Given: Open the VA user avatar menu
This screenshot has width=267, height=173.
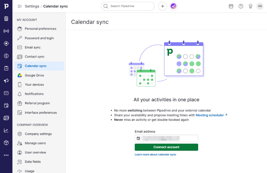Looking at the screenshot, I should click(260, 6).
